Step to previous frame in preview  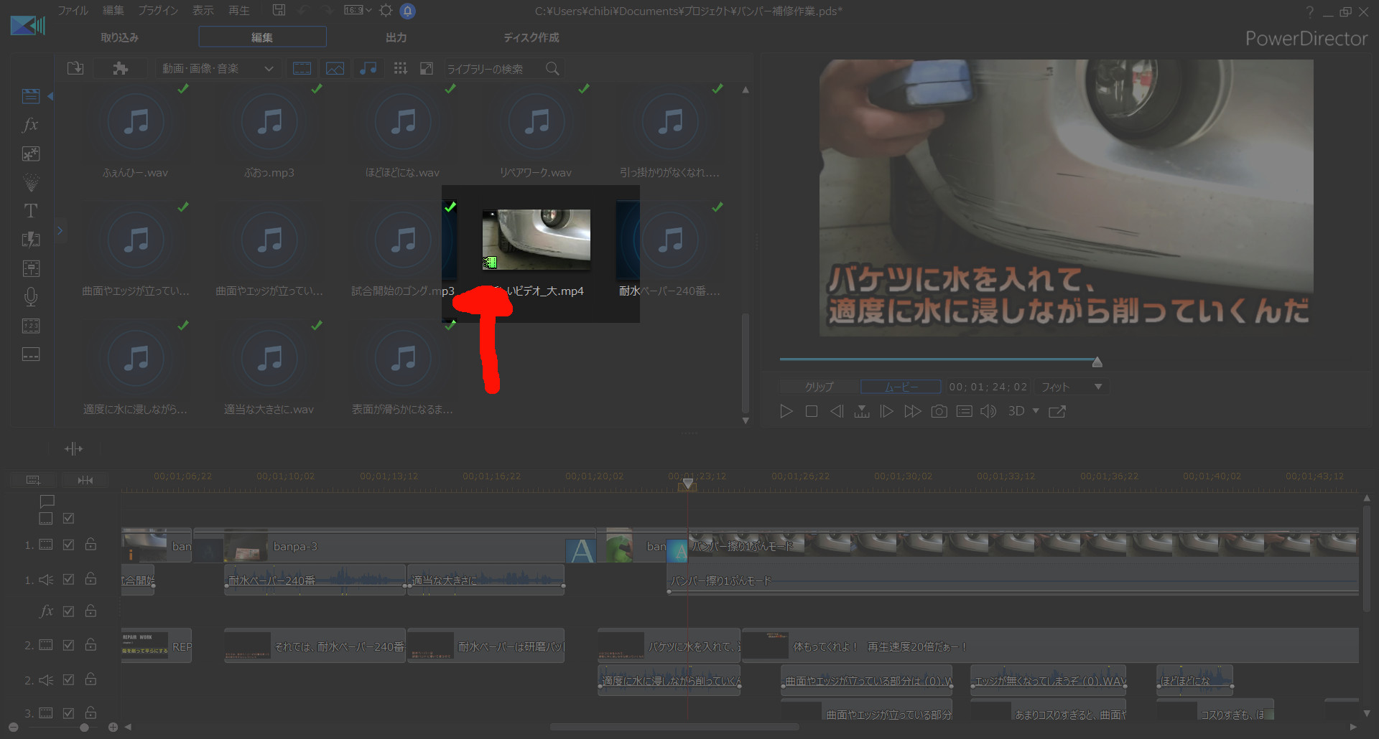[x=837, y=411]
